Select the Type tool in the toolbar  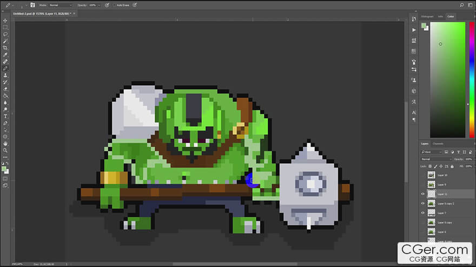click(5, 116)
